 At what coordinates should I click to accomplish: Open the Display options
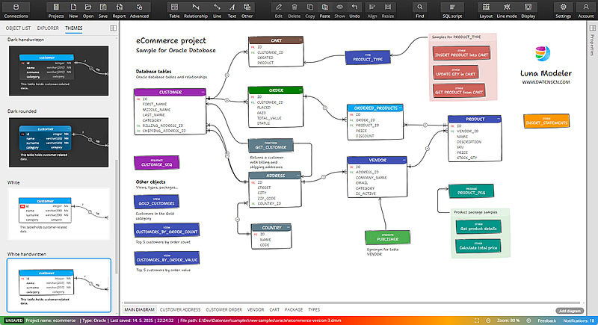pos(528,10)
